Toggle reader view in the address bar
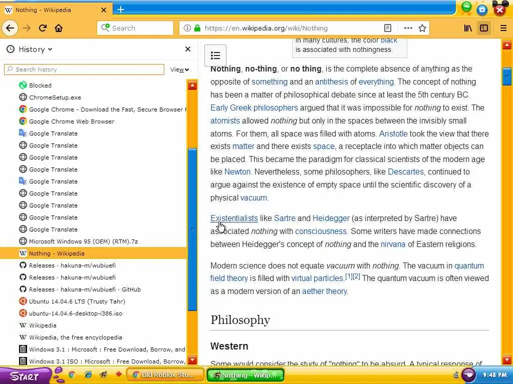The width and height of the screenshot is (513, 384). [388, 28]
